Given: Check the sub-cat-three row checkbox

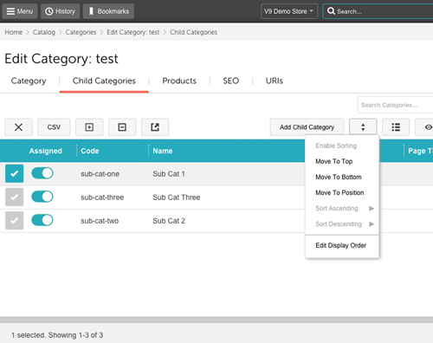Looking at the screenshot, I should coord(14,197).
